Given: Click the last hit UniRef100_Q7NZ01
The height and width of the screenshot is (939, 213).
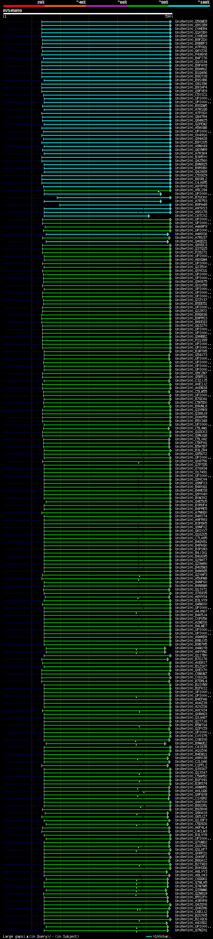Looking at the screenshot, I should click(x=191, y=930).
